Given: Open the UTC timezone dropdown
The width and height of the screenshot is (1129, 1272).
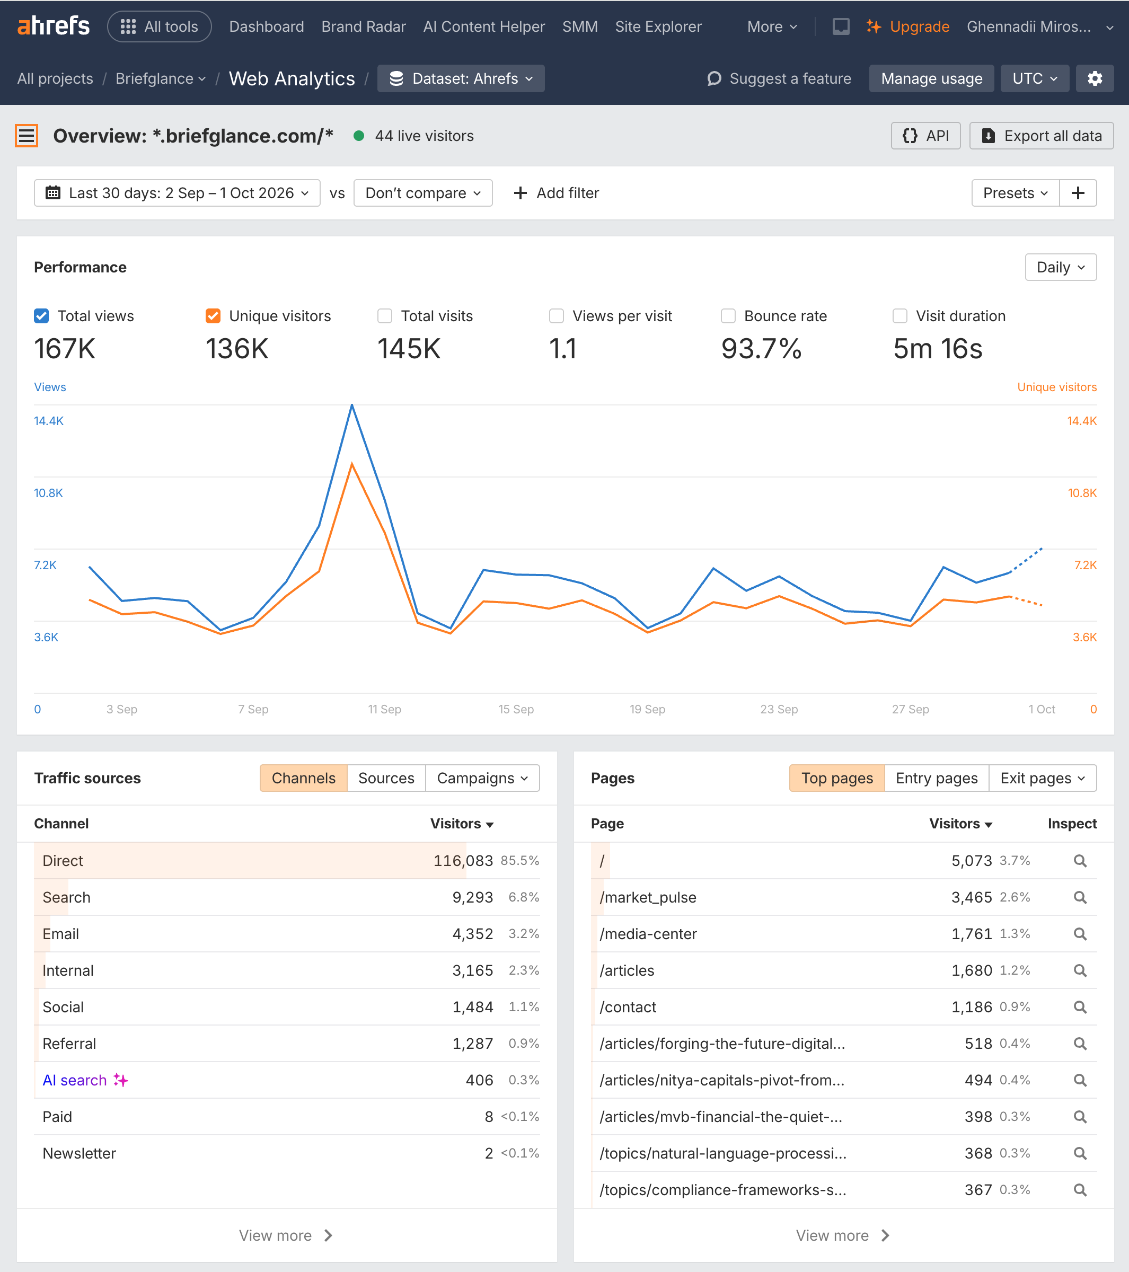Looking at the screenshot, I should pyautogui.click(x=1035, y=78).
